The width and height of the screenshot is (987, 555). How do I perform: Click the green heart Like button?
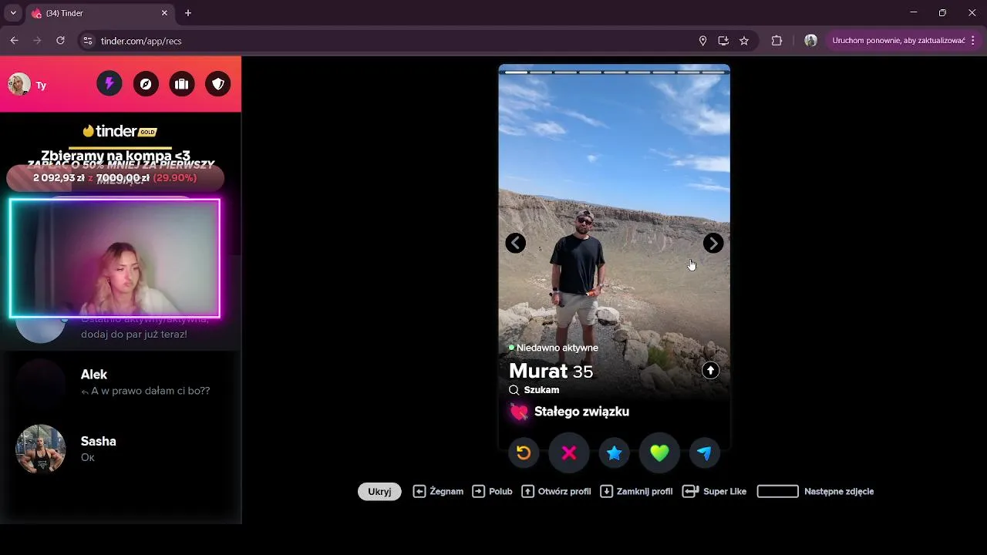click(x=659, y=453)
